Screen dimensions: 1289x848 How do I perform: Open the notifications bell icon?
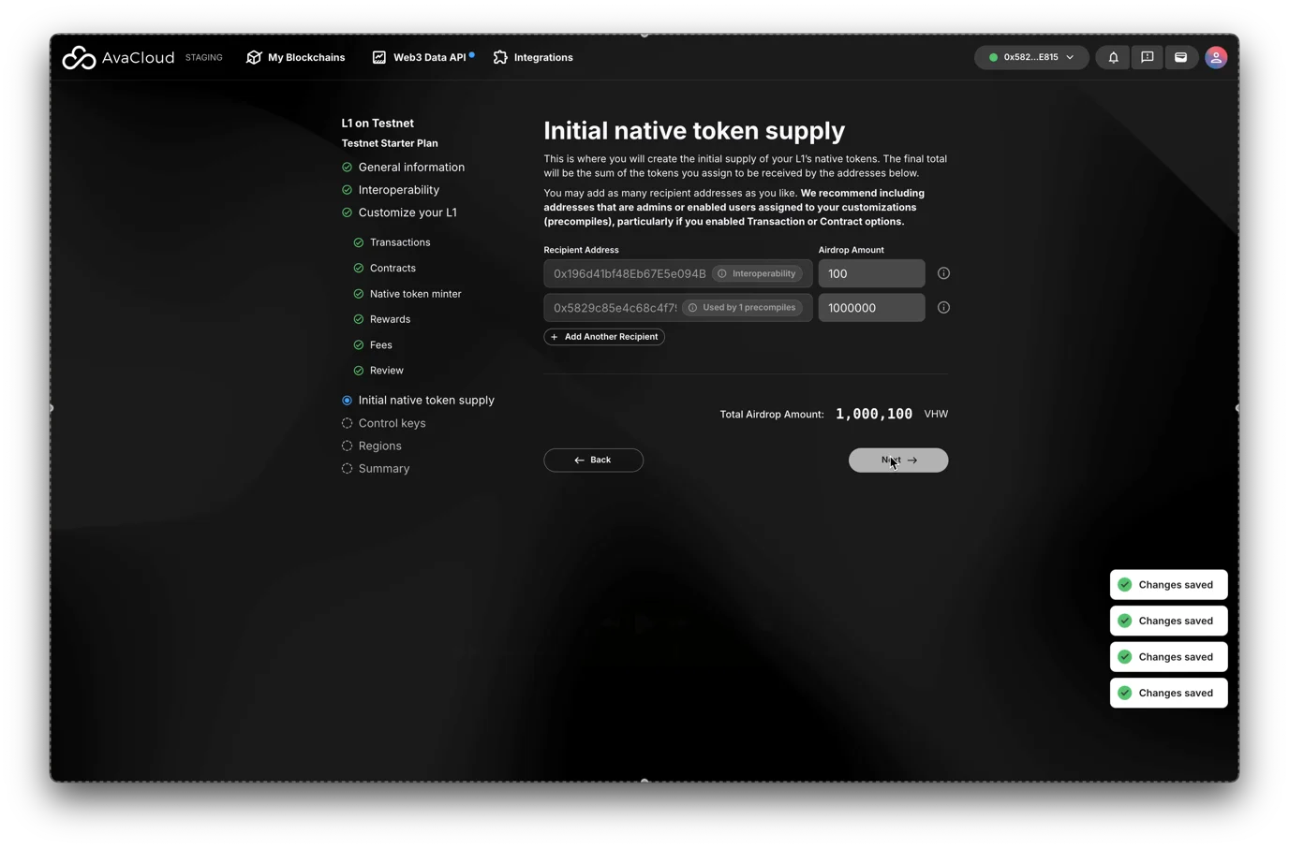click(1113, 57)
